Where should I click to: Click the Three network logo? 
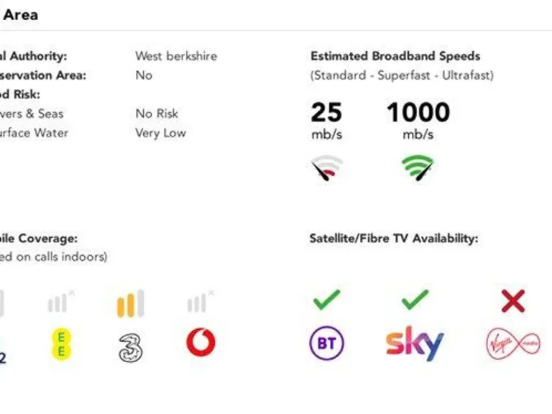pos(131,348)
